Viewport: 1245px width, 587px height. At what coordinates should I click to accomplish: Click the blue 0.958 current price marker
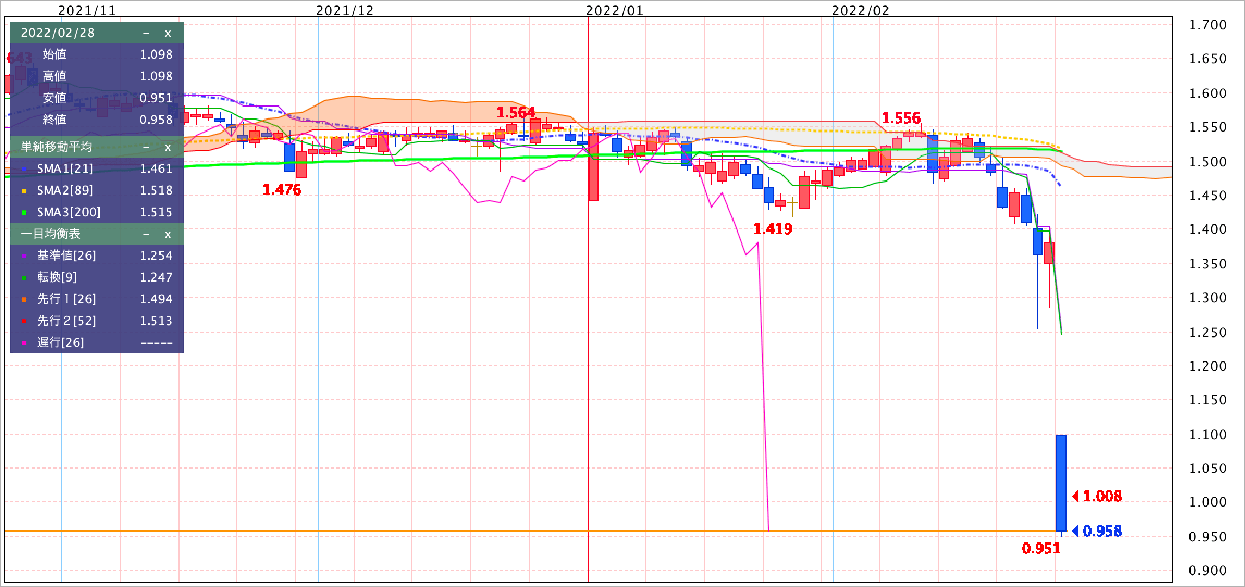pyautogui.click(x=1097, y=531)
